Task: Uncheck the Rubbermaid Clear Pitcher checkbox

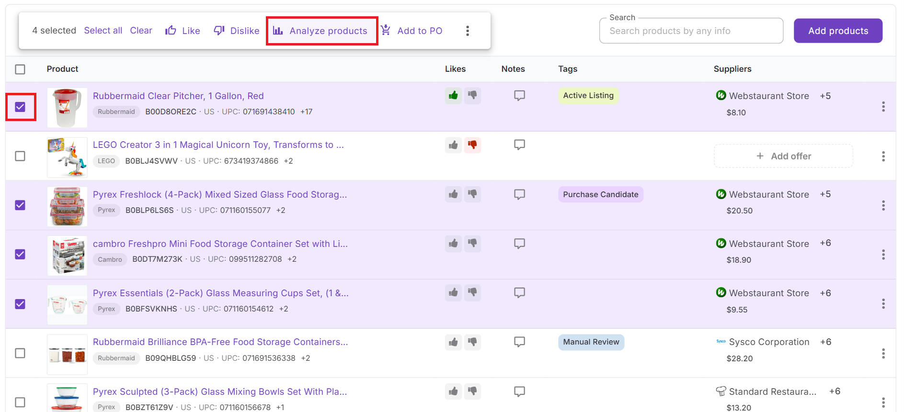Action: click(x=20, y=107)
